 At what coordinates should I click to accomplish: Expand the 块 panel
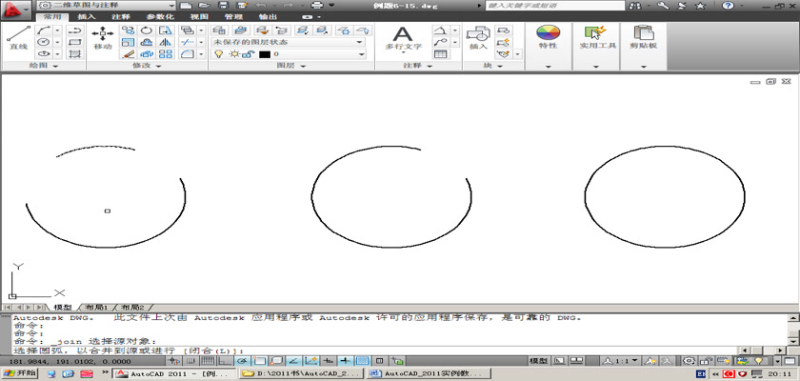(x=493, y=66)
